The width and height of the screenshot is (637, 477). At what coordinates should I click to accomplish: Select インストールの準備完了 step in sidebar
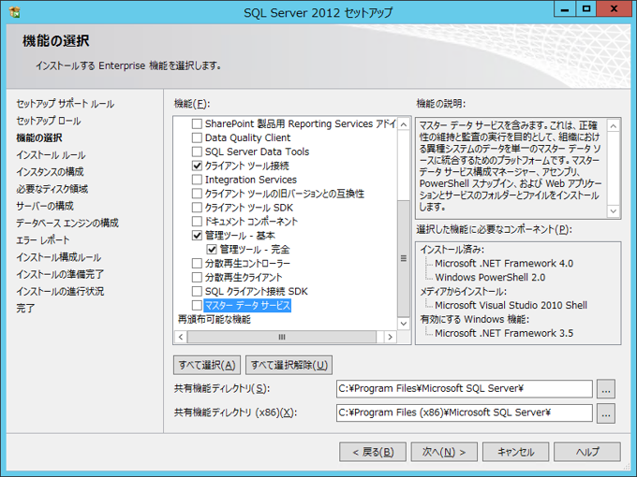point(60,274)
